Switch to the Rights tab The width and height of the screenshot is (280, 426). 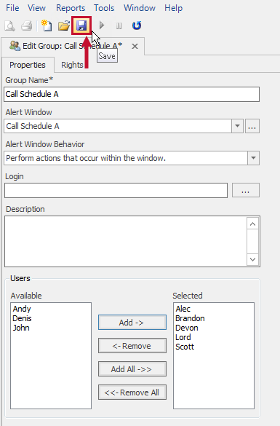[72, 65]
